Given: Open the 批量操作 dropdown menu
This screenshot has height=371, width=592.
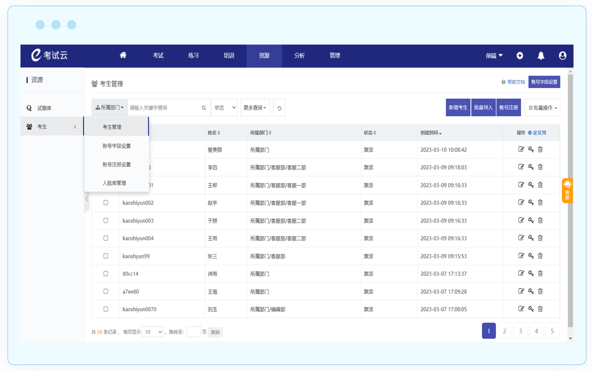Looking at the screenshot, I should [542, 108].
